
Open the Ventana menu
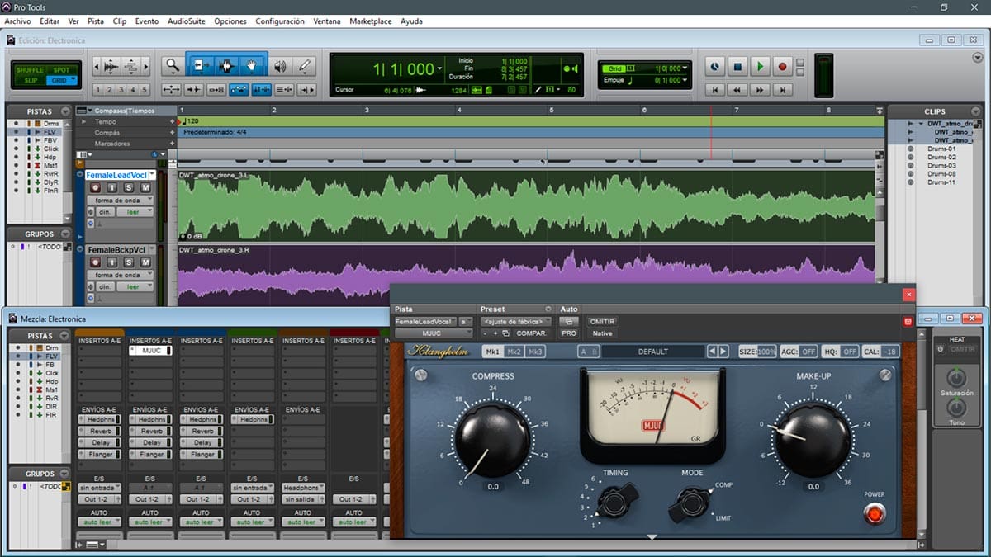[x=327, y=21]
